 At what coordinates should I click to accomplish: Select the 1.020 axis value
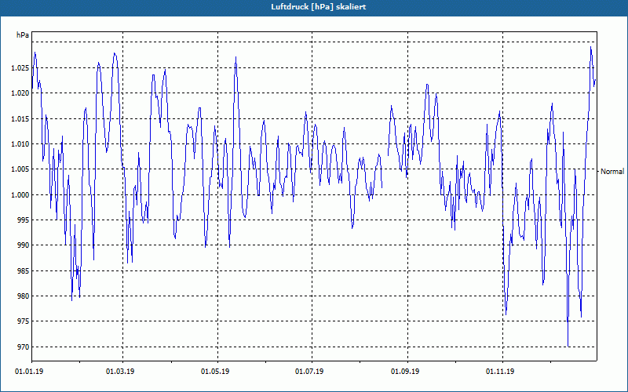pos(20,93)
